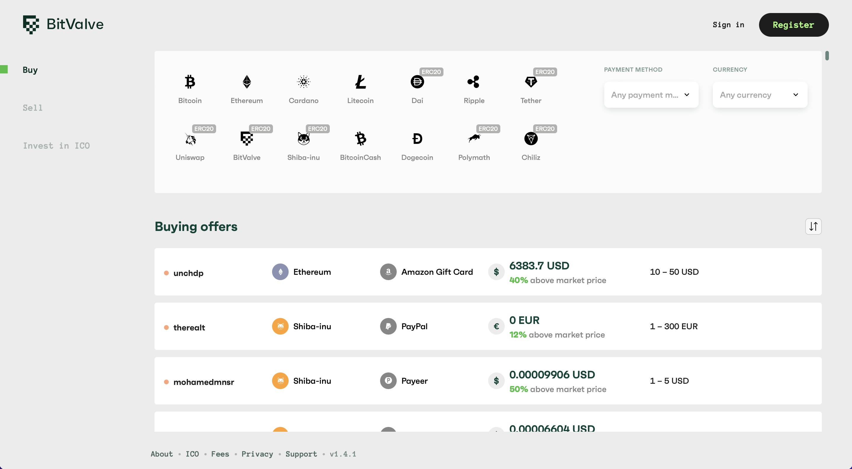Open the Sign in link

pyautogui.click(x=728, y=25)
